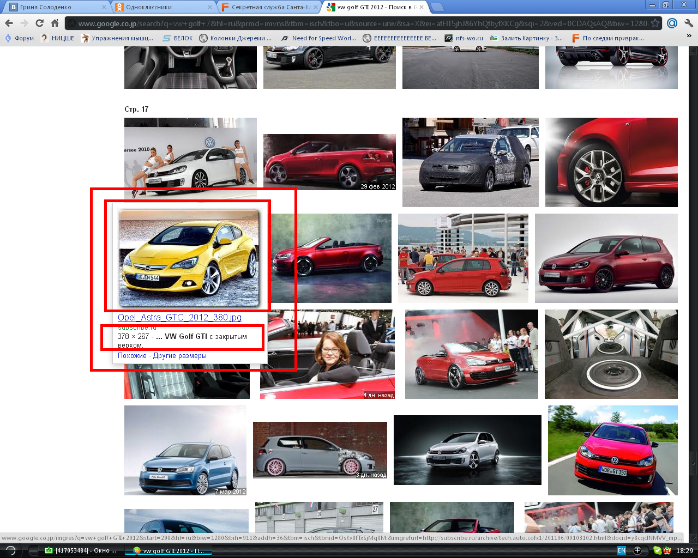Click the browser Back arrow
The image size is (698, 558).
pyautogui.click(x=9, y=23)
